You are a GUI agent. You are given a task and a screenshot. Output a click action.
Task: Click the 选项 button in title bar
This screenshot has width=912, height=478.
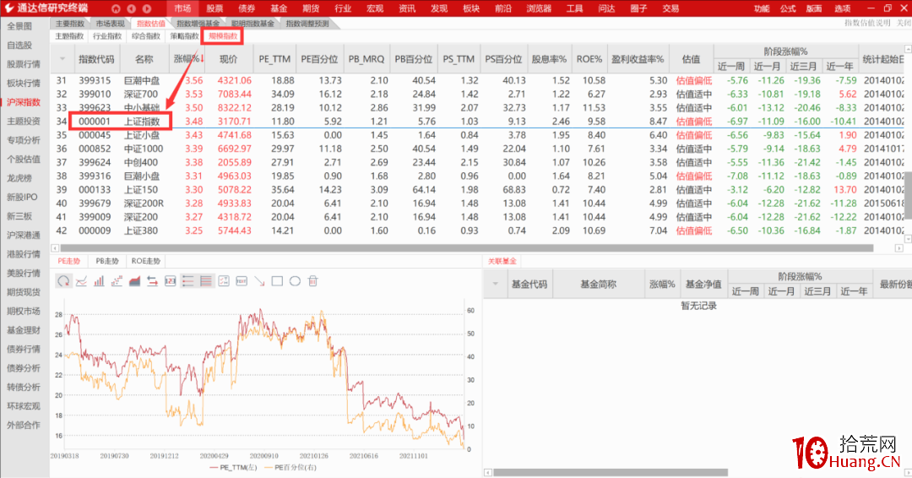(842, 8)
